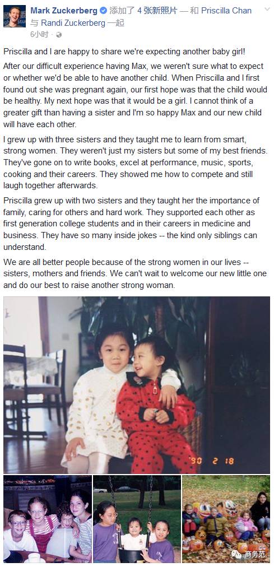274x567 pixels.
Task: Click Mark Zuckerberg's profile picture
Action: click(x=15, y=16)
